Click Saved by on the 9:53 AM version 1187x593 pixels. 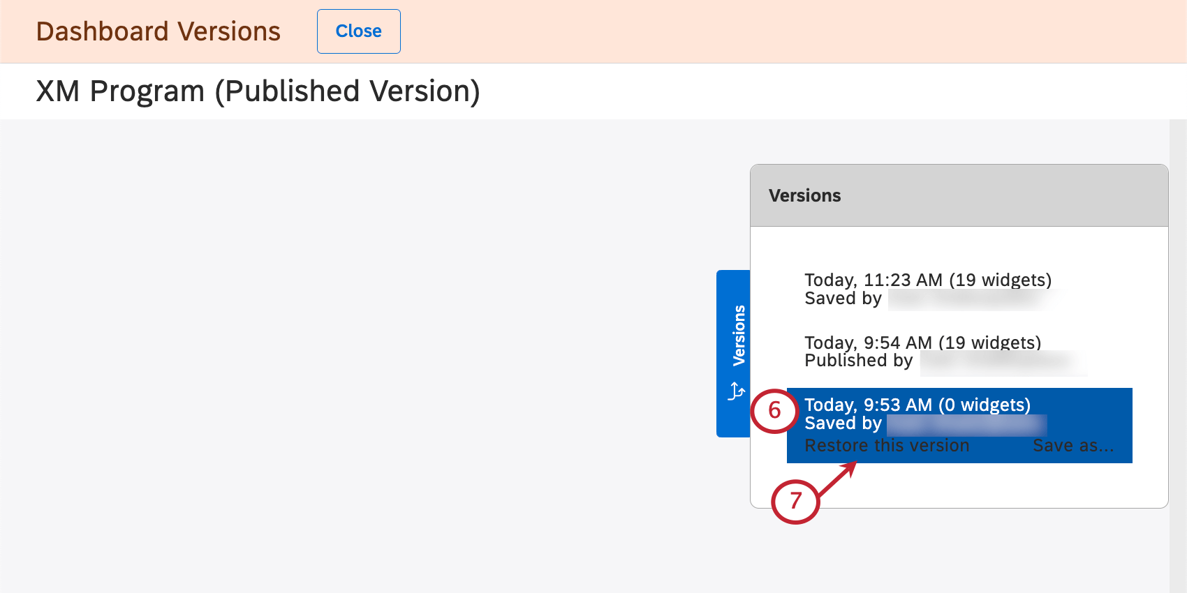(x=843, y=423)
